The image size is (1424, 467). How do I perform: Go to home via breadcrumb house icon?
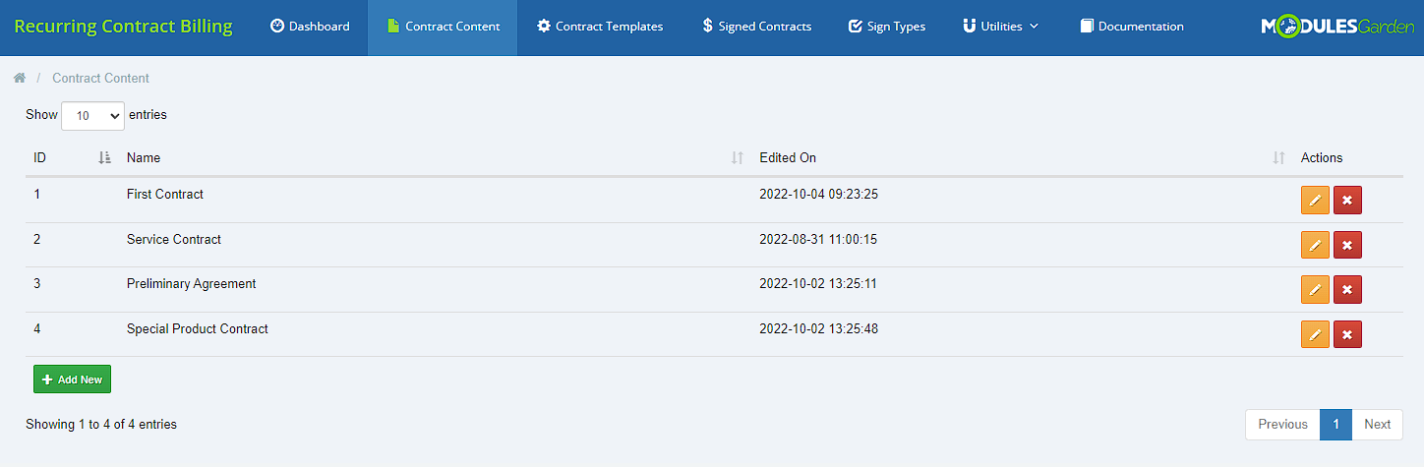[x=20, y=78]
